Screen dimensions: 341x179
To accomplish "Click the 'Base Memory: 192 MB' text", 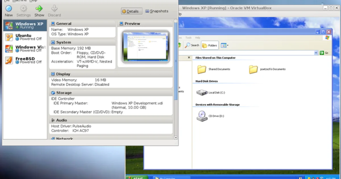I will pyautogui.click(x=71, y=48).
